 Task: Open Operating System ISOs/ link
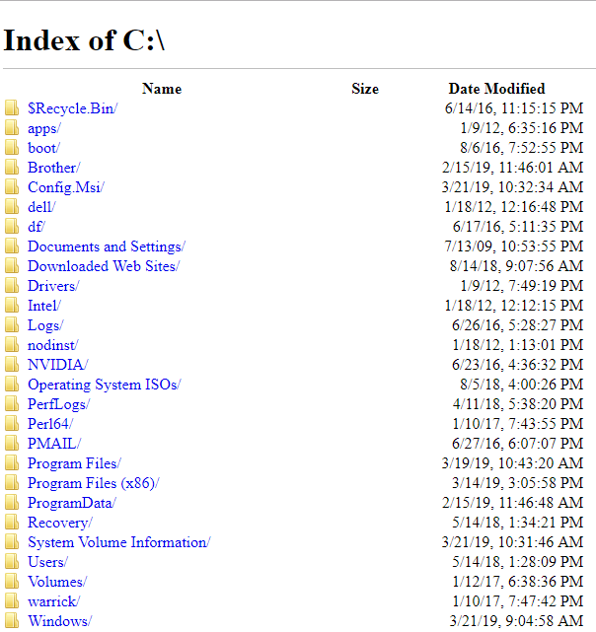point(105,385)
